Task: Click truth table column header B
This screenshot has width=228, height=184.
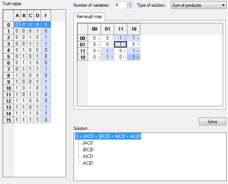Action: [24, 16]
